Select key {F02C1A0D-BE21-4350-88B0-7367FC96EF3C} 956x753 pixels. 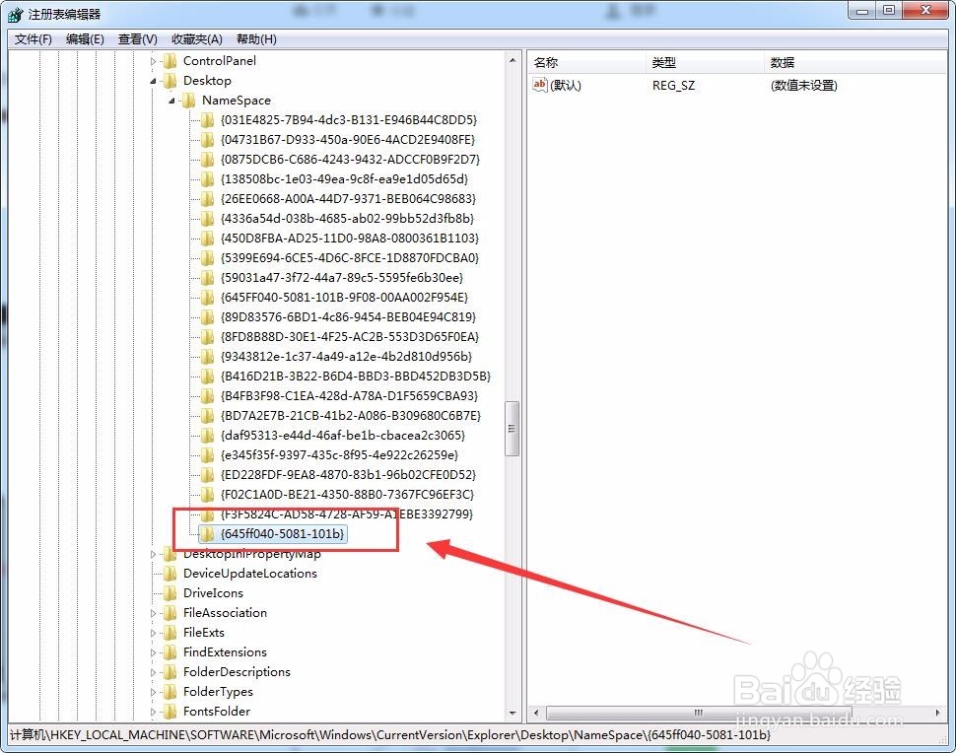347,494
